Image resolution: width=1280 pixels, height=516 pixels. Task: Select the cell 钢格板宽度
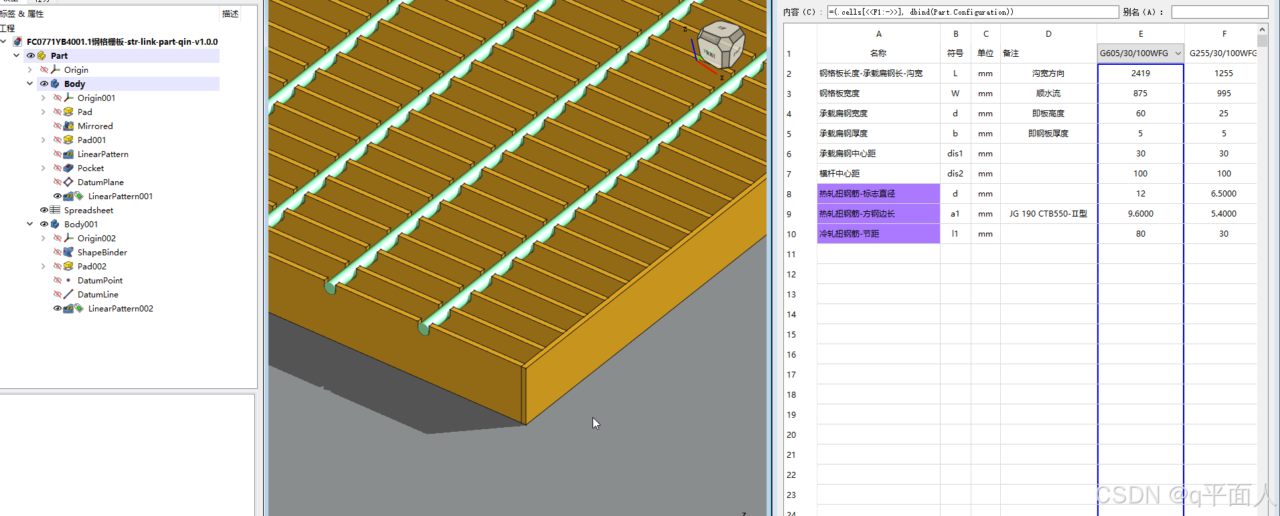click(x=878, y=94)
